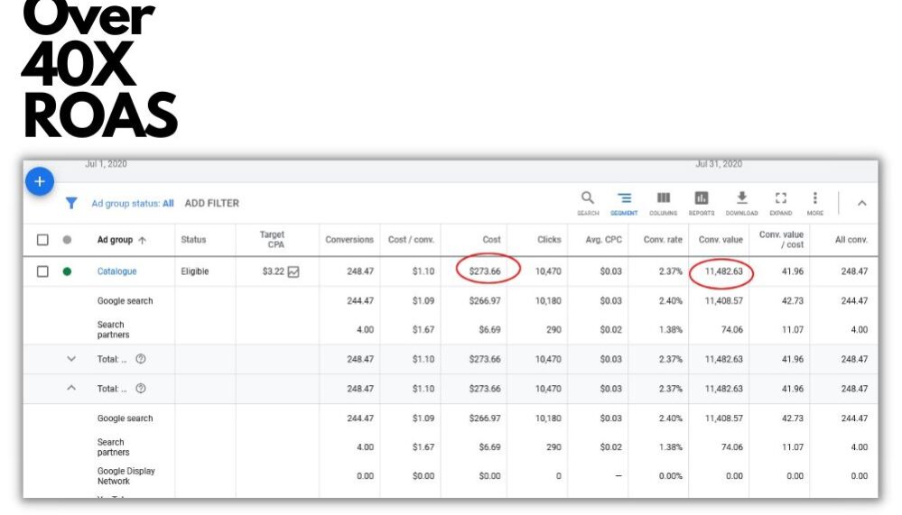Open the Columns icon

click(663, 199)
